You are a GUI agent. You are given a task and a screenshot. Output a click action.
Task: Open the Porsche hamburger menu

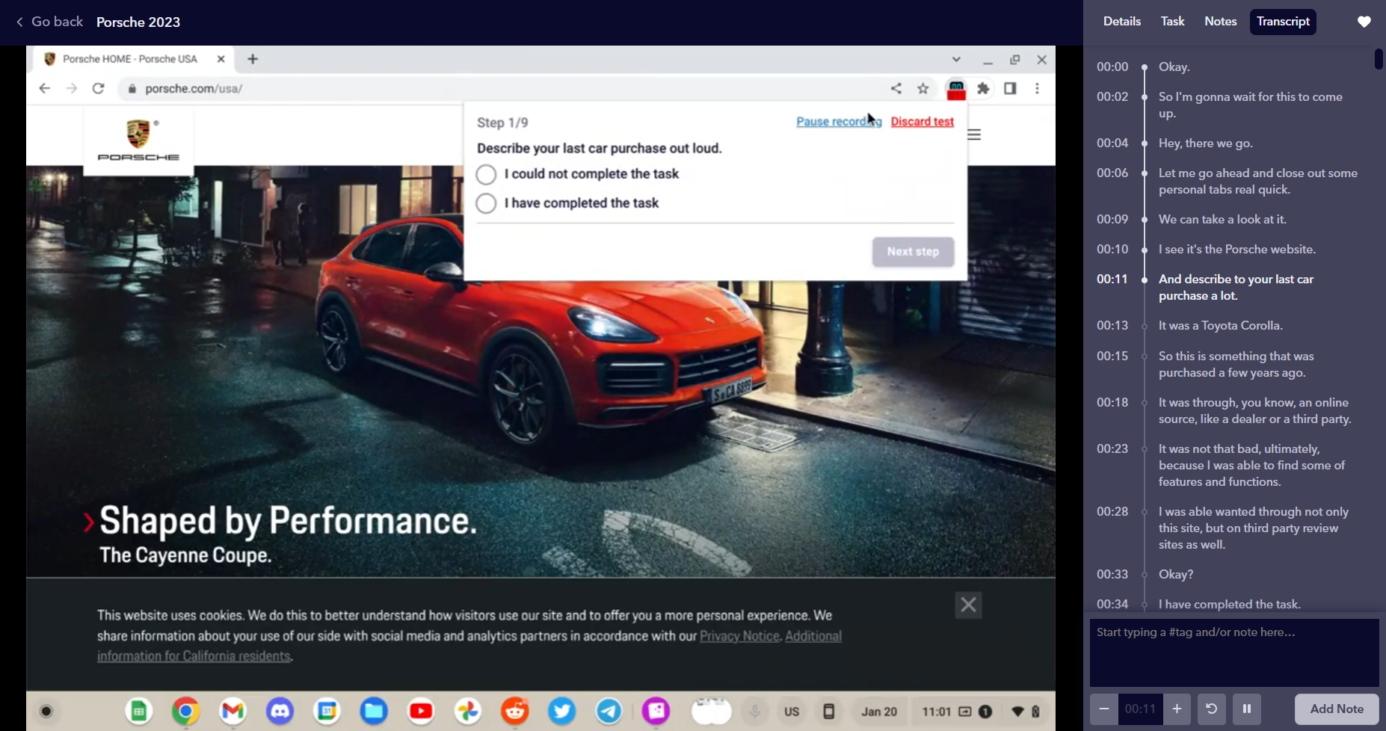(x=974, y=135)
